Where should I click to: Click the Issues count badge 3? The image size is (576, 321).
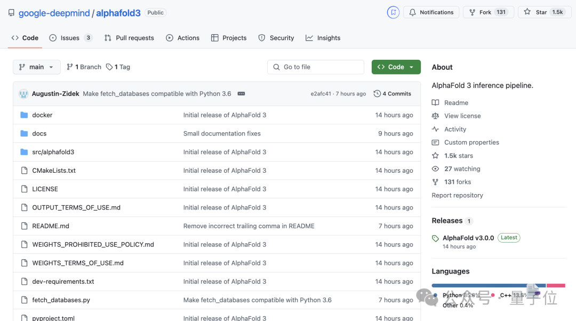pyautogui.click(x=88, y=37)
